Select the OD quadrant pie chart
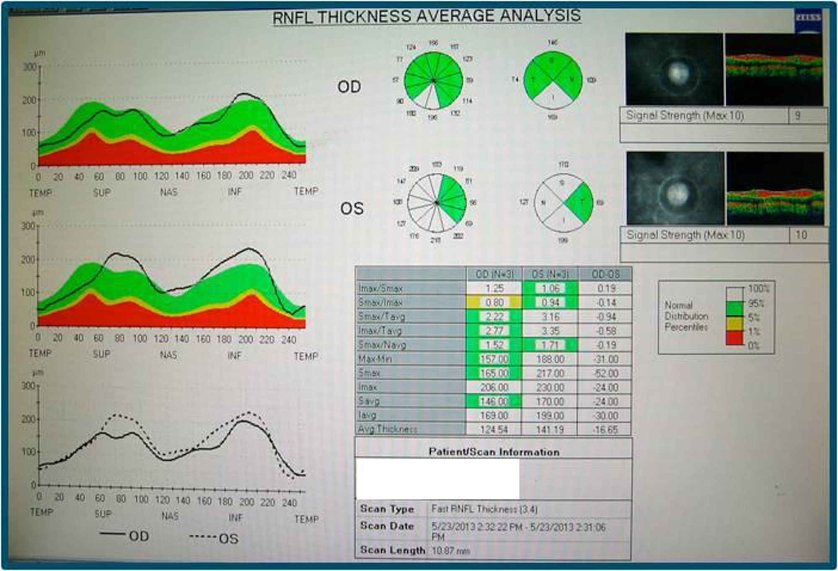 pos(553,80)
